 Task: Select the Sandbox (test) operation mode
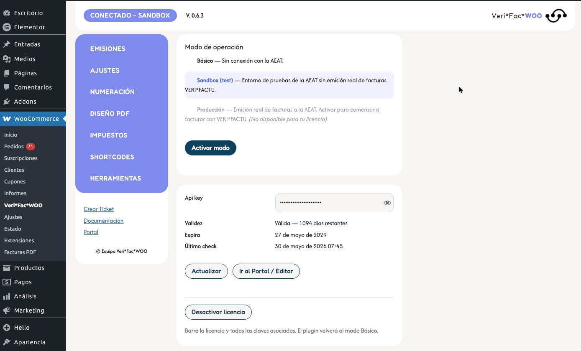tap(289, 85)
